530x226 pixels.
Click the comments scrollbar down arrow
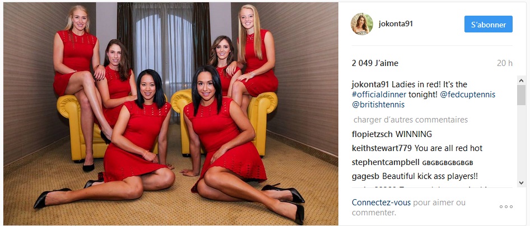point(521,182)
